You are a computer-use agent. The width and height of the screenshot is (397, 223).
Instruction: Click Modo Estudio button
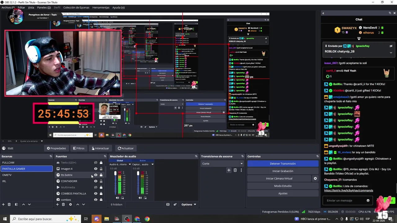coord(283,186)
